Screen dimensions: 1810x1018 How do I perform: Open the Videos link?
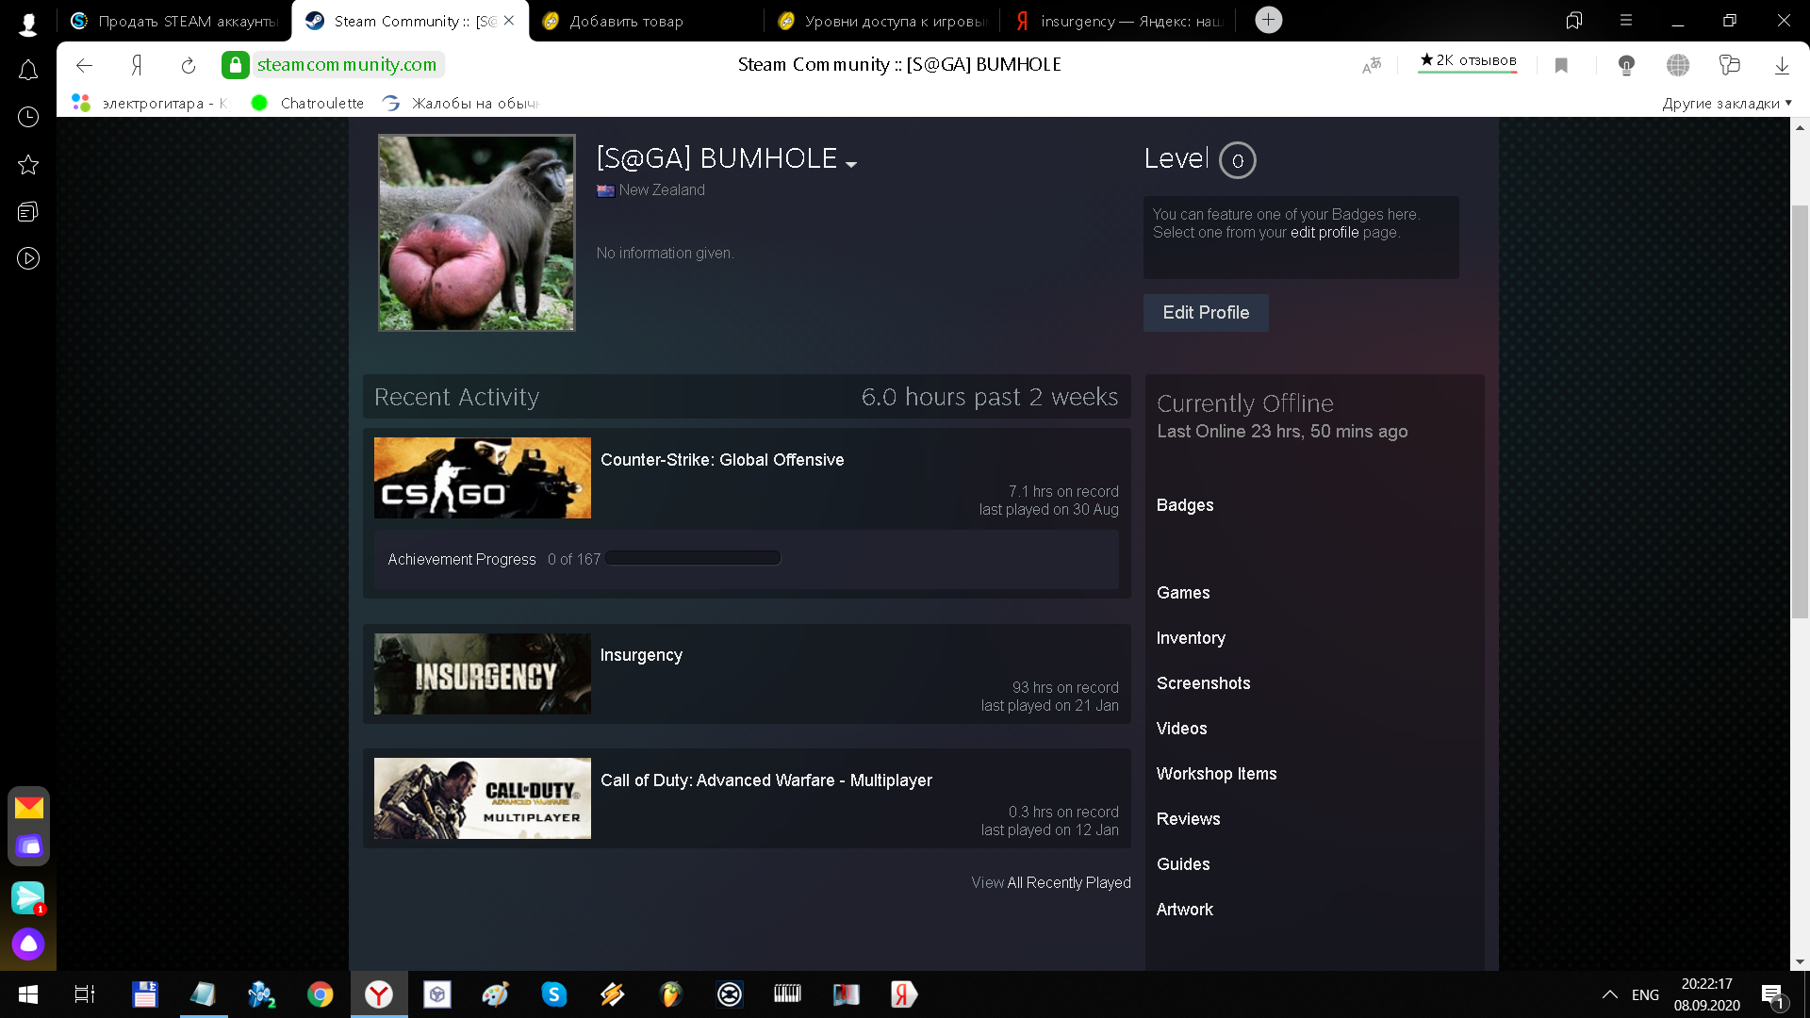pos(1181,729)
